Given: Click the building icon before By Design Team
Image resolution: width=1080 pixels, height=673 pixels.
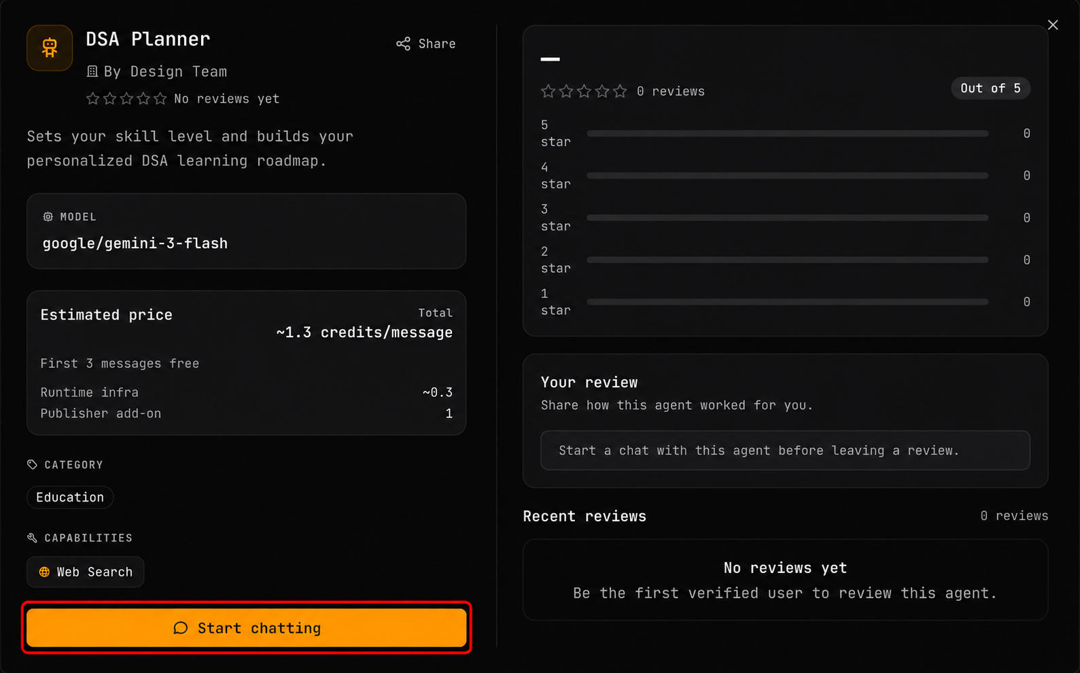Looking at the screenshot, I should 92,71.
